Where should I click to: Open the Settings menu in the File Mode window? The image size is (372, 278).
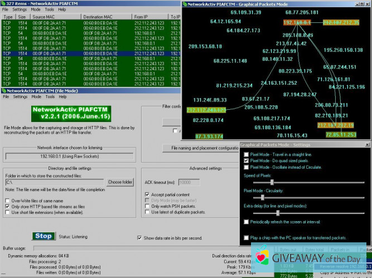click(20, 96)
